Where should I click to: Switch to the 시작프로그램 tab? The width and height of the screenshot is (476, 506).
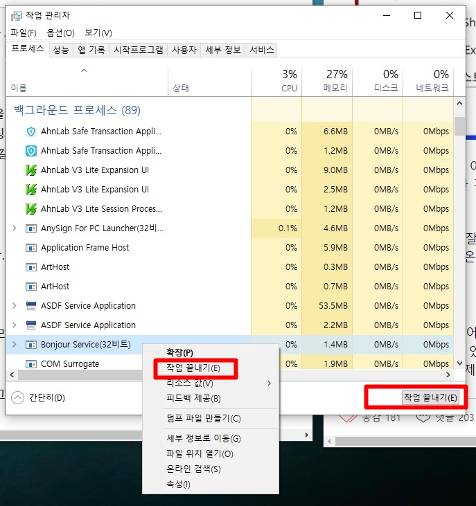pyautogui.click(x=138, y=50)
